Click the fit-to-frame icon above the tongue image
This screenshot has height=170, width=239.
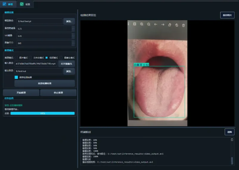pyautogui.click(x=135, y=24)
